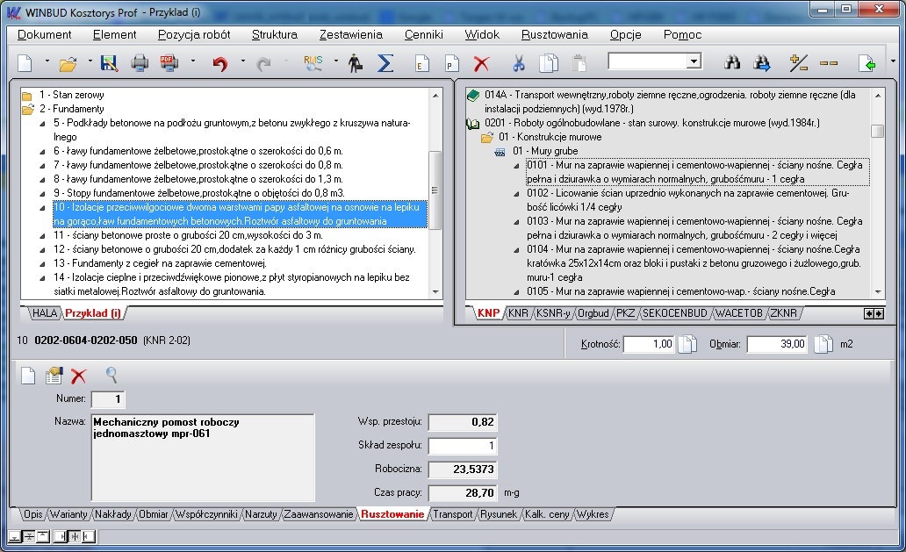Open the Obmiar tab
Screen dimensions: 906x552
(x=153, y=514)
